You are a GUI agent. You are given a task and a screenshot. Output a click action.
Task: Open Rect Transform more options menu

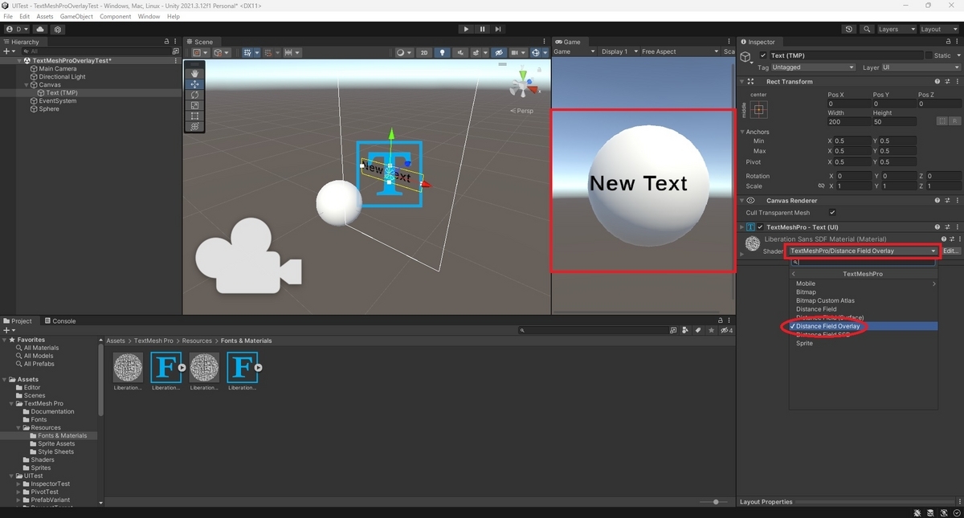point(956,81)
